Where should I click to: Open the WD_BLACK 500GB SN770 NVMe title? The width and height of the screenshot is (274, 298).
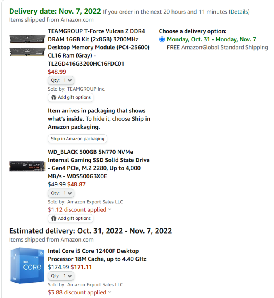[99, 164]
